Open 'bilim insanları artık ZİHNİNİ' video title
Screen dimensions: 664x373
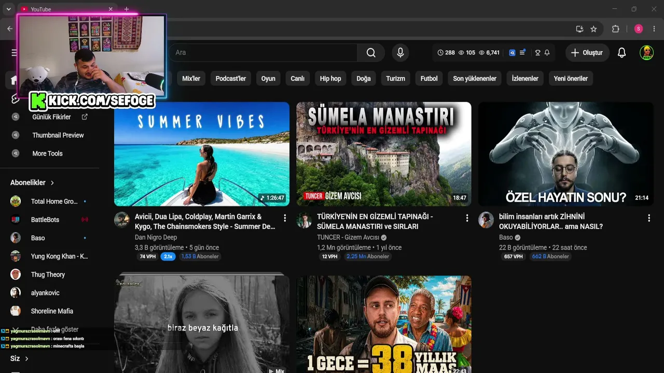point(551,221)
